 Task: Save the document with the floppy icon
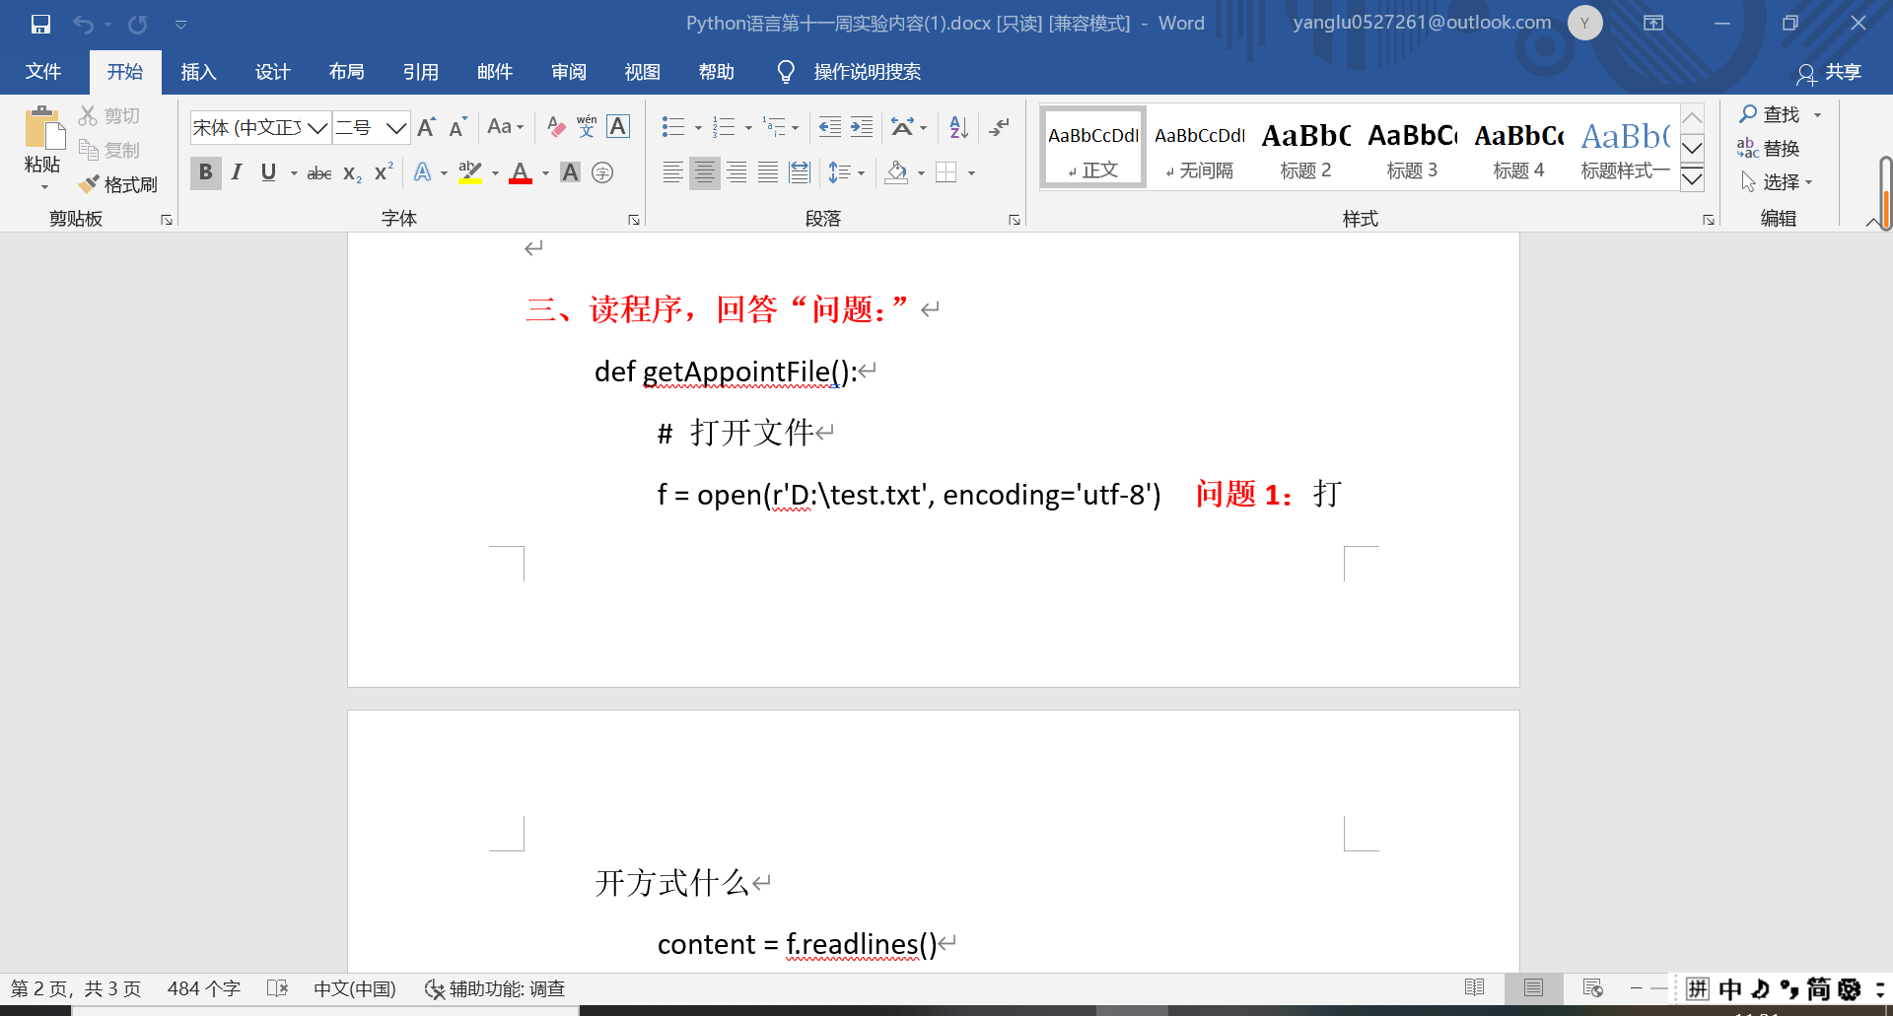pos(40,24)
